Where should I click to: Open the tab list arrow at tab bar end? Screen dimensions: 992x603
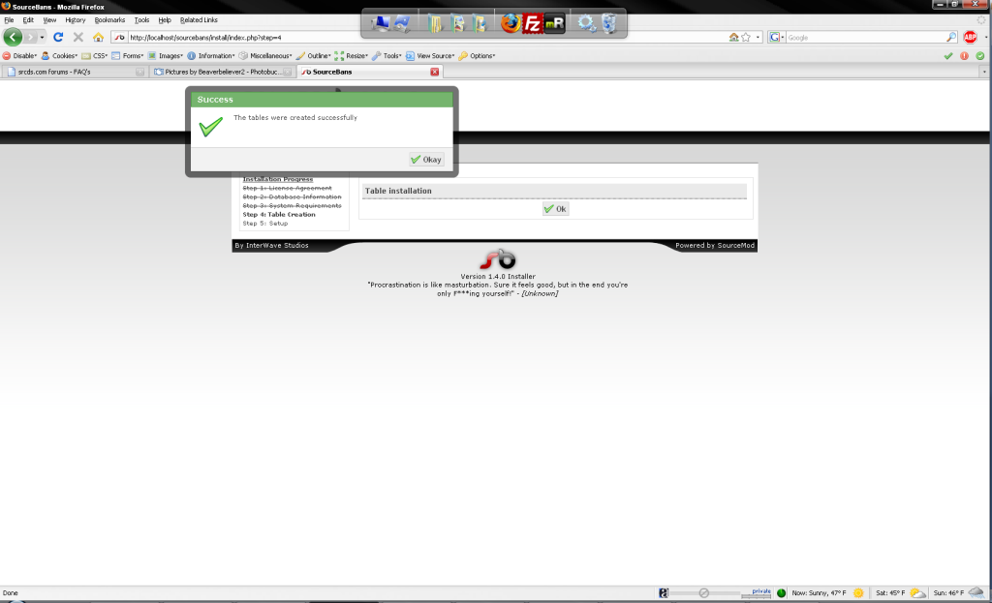point(984,72)
